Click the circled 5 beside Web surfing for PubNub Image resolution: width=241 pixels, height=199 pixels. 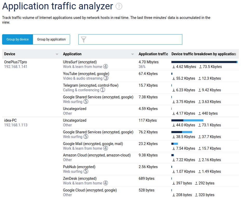pyautogui.click(x=86, y=171)
